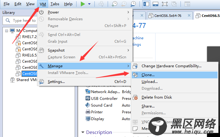
Task: Click the console view toolbar icon at far right
Action: (x=187, y=4)
